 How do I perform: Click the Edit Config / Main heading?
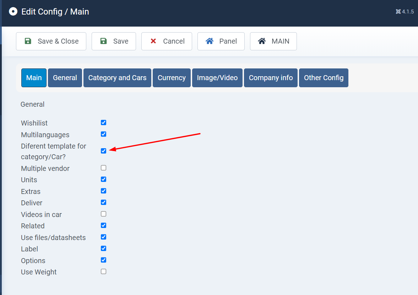click(55, 12)
